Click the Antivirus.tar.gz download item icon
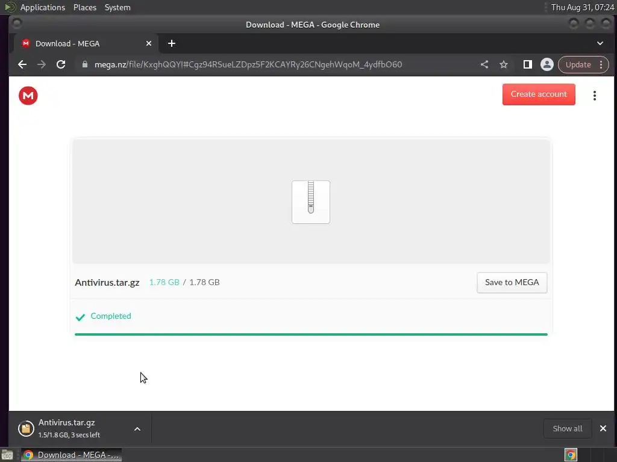 pos(26,428)
